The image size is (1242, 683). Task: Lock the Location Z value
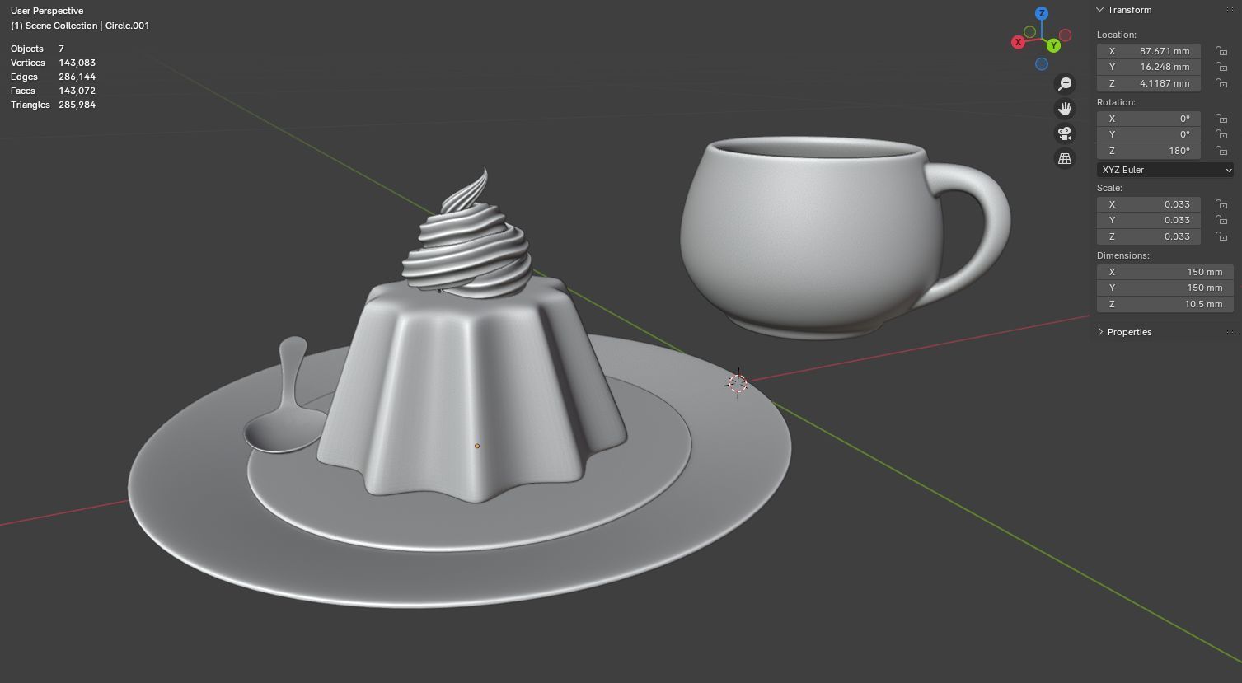pos(1221,83)
